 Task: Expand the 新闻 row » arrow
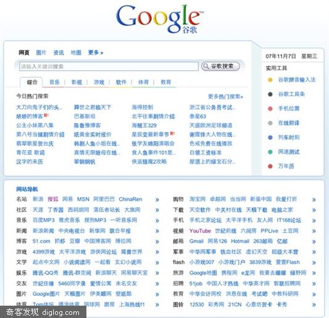(157, 231)
